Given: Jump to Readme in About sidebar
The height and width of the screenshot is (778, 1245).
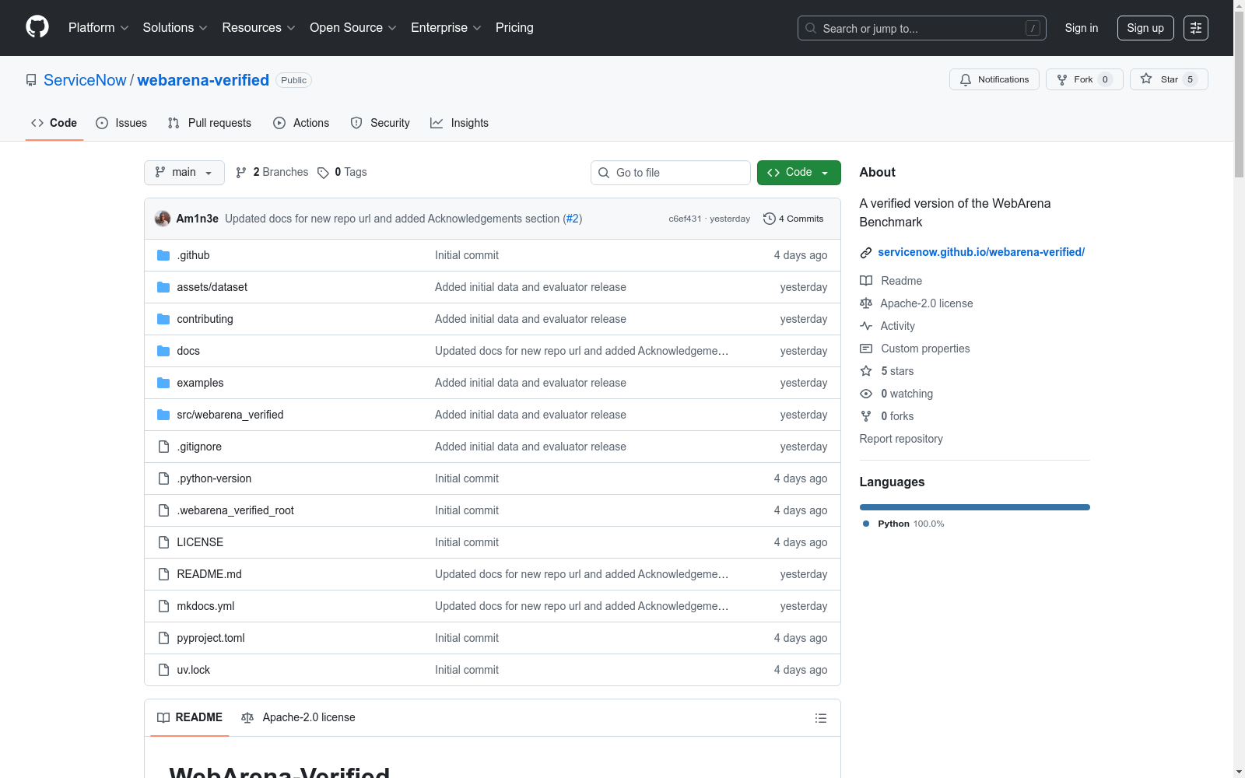Looking at the screenshot, I should coord(891,281).
